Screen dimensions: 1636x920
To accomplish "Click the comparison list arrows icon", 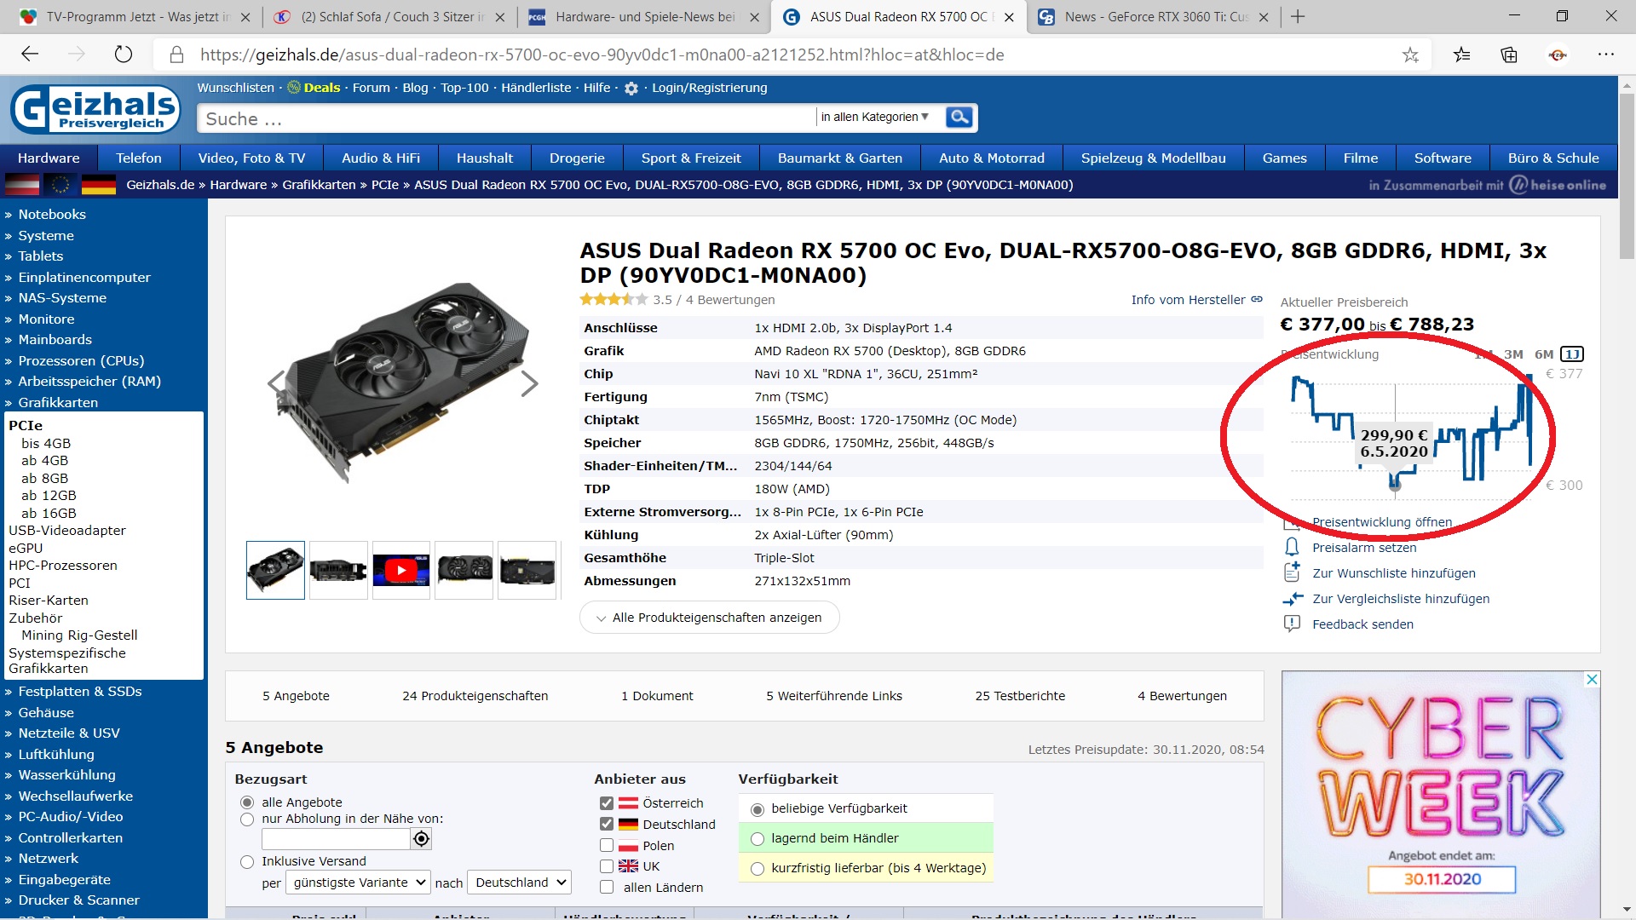I will pos(1293,599).
